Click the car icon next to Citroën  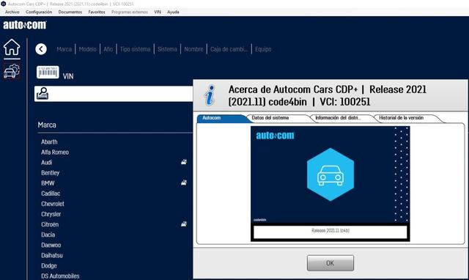click(x=184, y=224)
